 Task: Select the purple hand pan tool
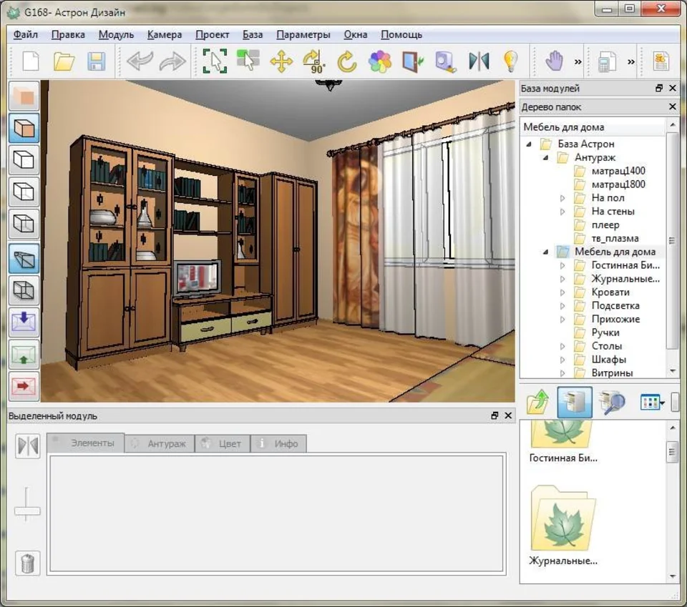(554, 61)
